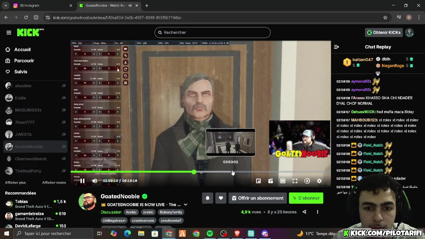The height and width of the screenshot is (239, 425).
Task: Click the address bar URL
Action: tap(117, 18)
